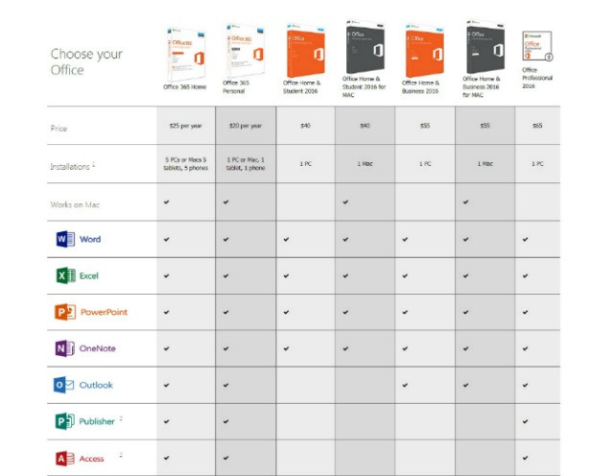This screenshot has height=476, width=613.
Task: Click the OneNote app icon
Action: tap(64, 348)
